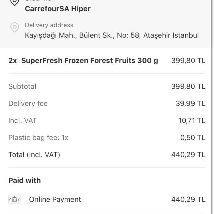Tap the item price 399,80 TL beside the product
This screenshot has width=214, height=214.
pyautogui.click(x=188, y=60)
